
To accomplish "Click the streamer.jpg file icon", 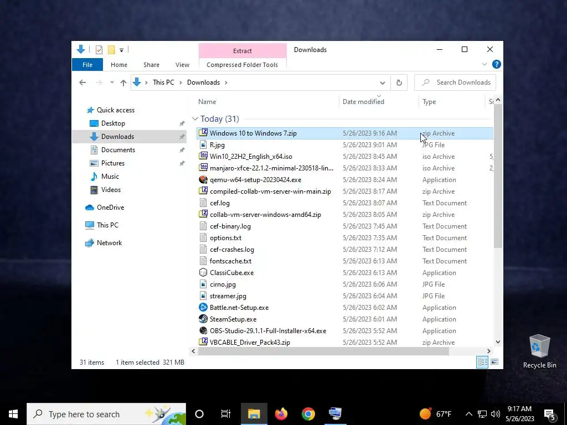I will [203, 296].
